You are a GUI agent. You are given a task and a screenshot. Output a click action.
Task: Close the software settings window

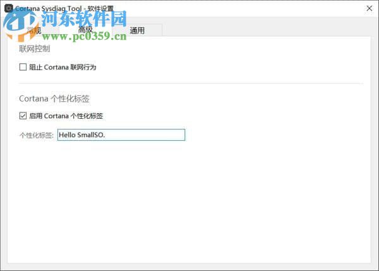tap(369, 8)
